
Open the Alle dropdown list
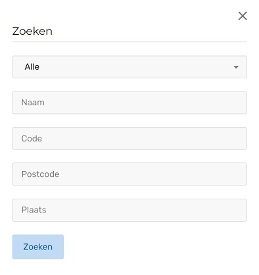tap(129, 67)
